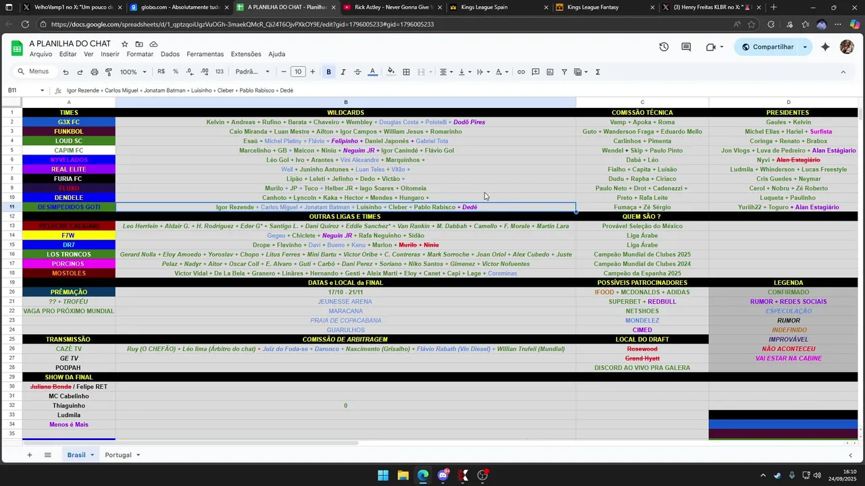Image resolution: width=865 pixels, height=486 pixels.
Task: Open the fill color picker
Action: (391, 72)
